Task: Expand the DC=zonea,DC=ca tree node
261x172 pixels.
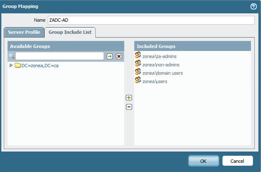Action: [11, 66]
